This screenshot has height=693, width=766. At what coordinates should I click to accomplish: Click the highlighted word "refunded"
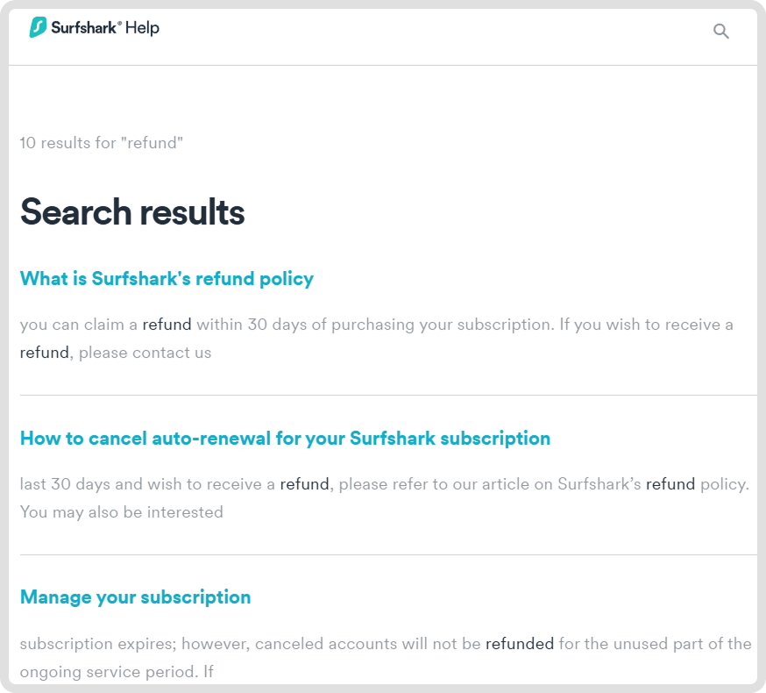point(520,644)
